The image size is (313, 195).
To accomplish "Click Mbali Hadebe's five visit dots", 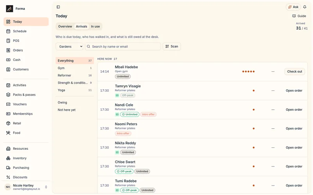I will click(248, 71).
